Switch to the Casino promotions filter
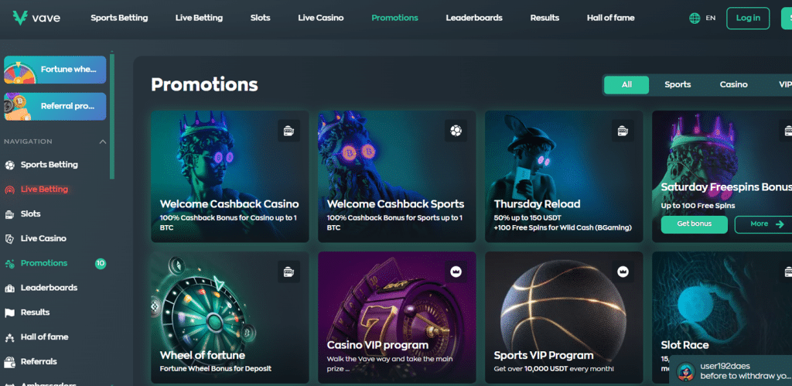Image resolution: width=792 pixels, height=386 pixels. 733,85
